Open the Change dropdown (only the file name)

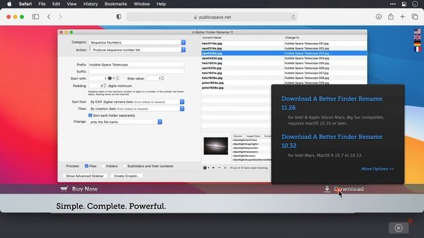(126, 122)
